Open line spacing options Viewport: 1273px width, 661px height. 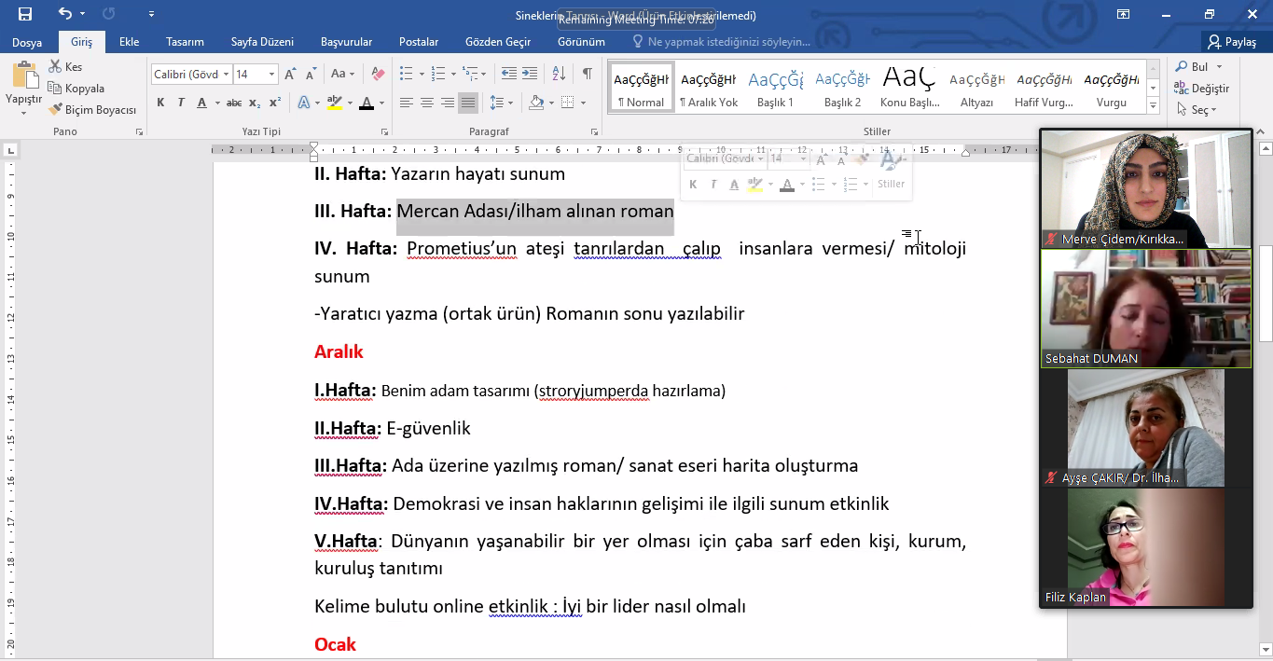[500, 103]
